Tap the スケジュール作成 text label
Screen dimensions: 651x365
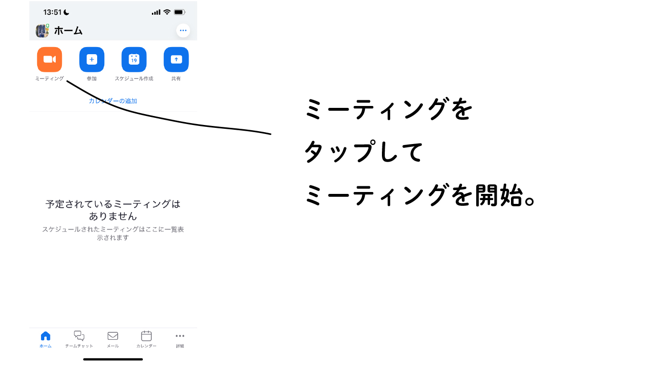click(134, 78)
